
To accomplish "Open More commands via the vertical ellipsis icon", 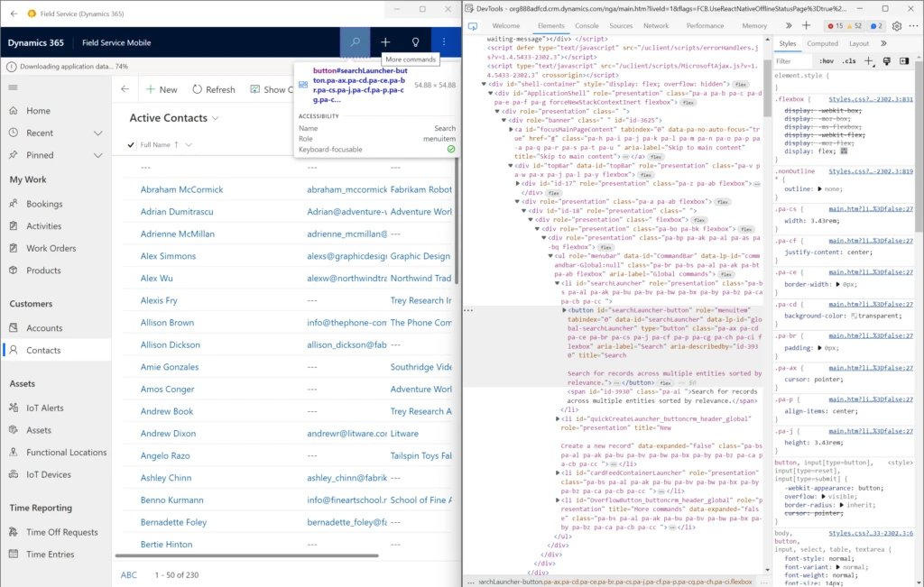I will click(443, 41).
